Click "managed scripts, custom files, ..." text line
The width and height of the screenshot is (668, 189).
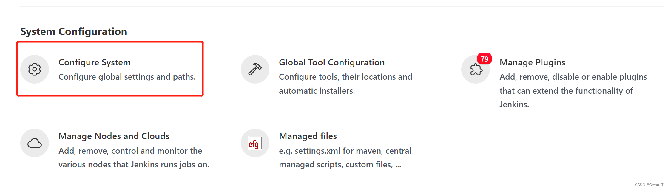coord(340,165)
